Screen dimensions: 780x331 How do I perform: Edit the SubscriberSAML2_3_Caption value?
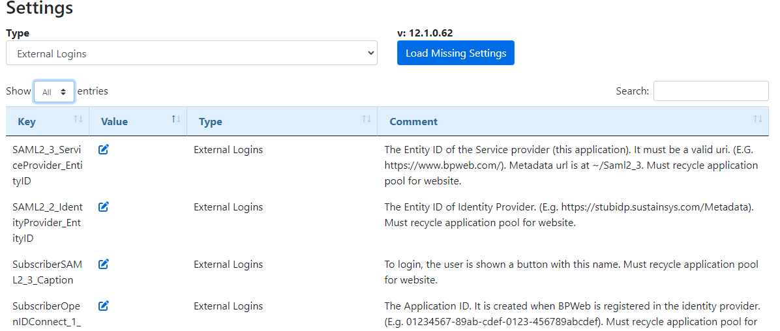point(104,265)
